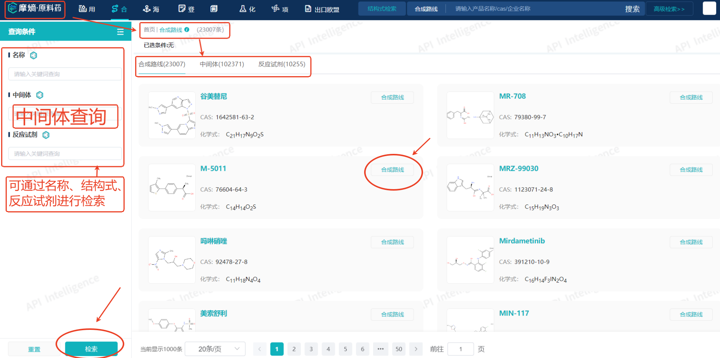Image resolution: width=720 pixels, height=358 pixels.
Task: Focus the top search box for product name/CAS
Action: click(533, 9)
